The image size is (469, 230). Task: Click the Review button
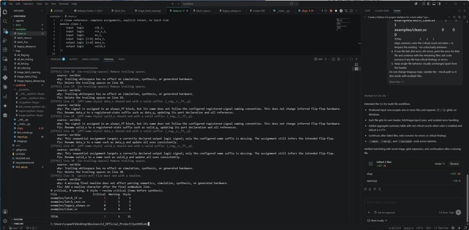[x=454, y=164]
